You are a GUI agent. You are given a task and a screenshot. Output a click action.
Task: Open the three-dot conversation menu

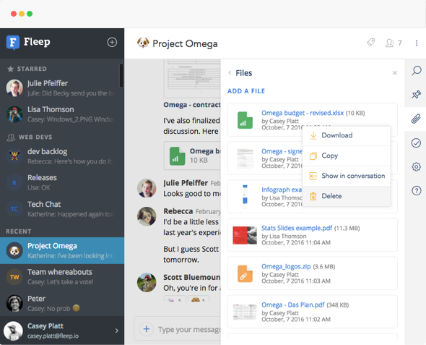417,43
